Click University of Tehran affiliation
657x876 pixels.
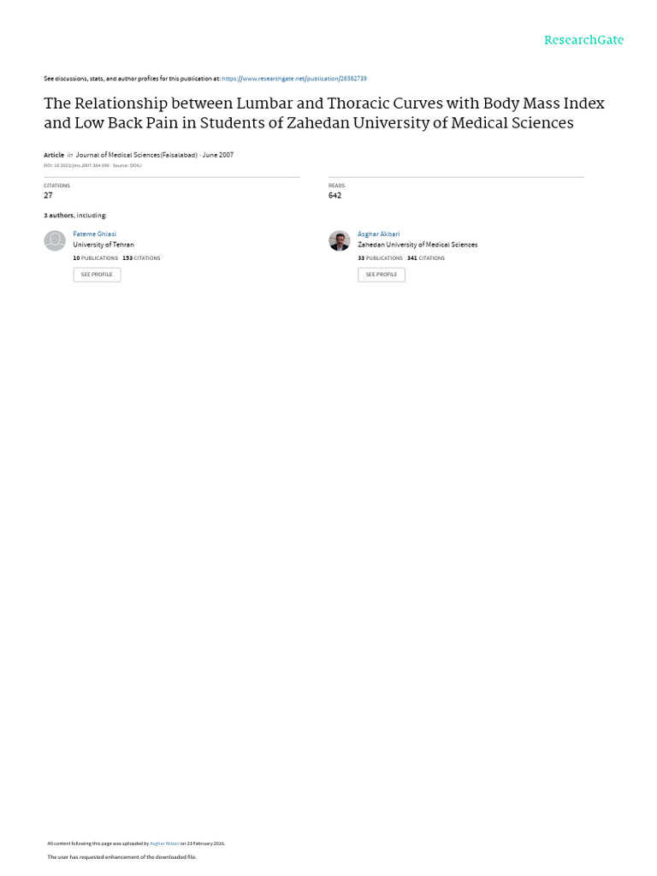click(x=104, y=245)
